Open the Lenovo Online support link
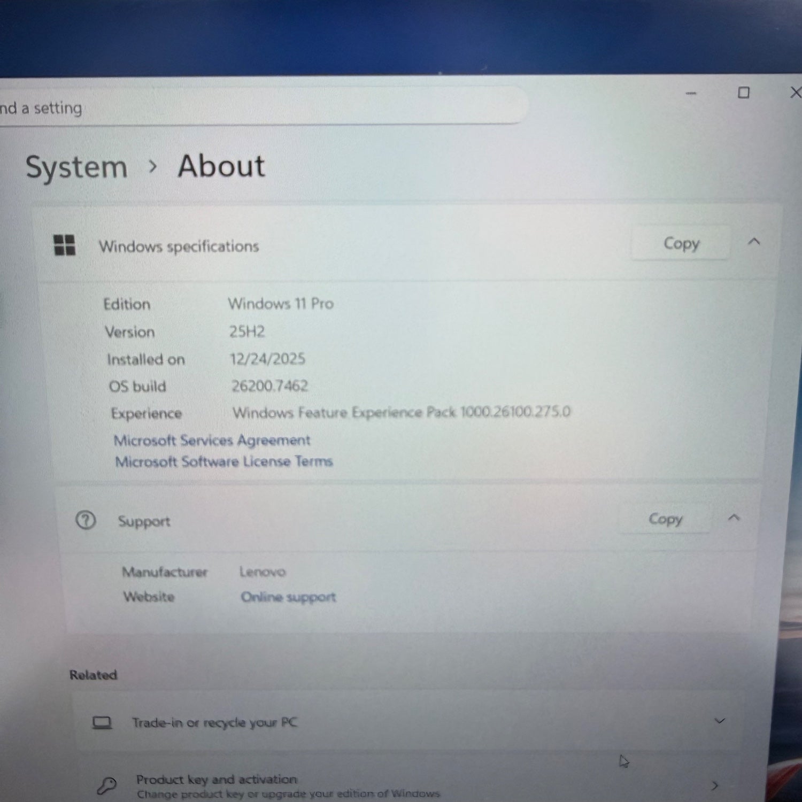 [x=288, y=597]
